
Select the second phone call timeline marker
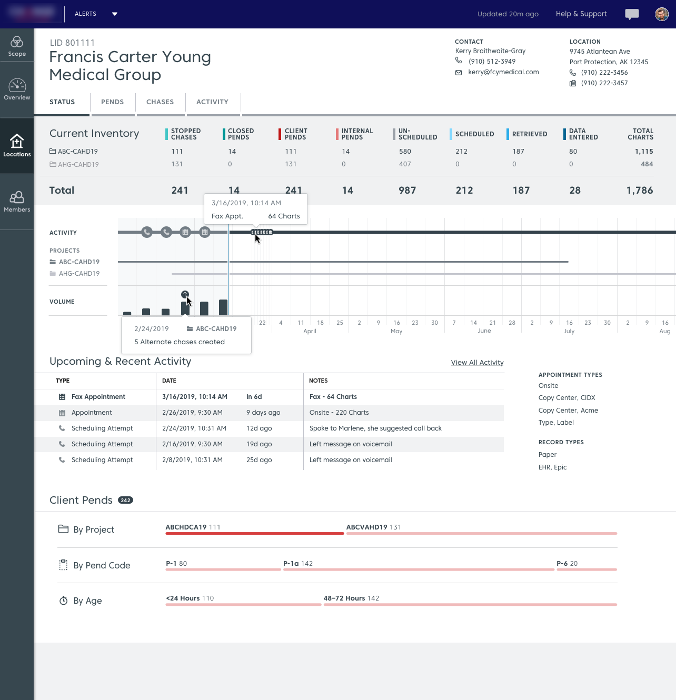click(x=166, y=232)
